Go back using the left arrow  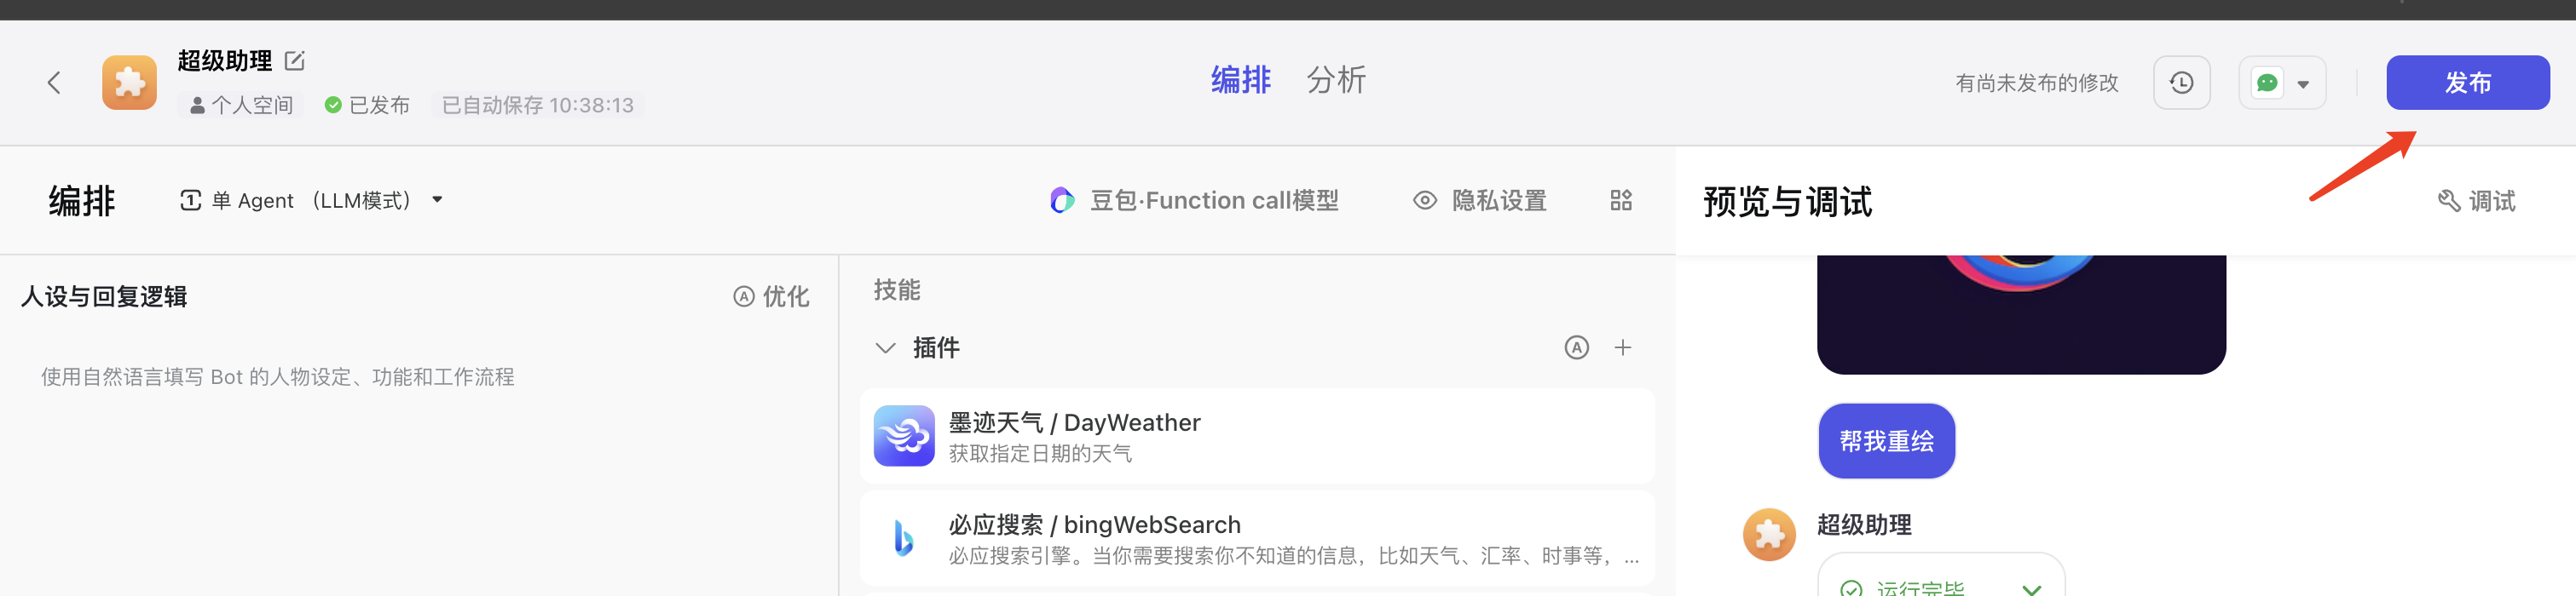(54, 83)
